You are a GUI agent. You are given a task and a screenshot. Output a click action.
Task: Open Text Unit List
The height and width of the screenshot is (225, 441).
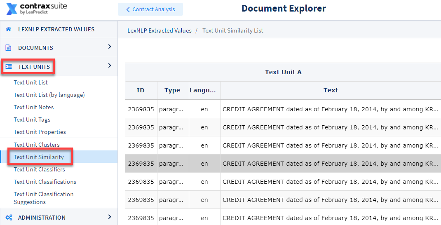click(x=30, y=82)
